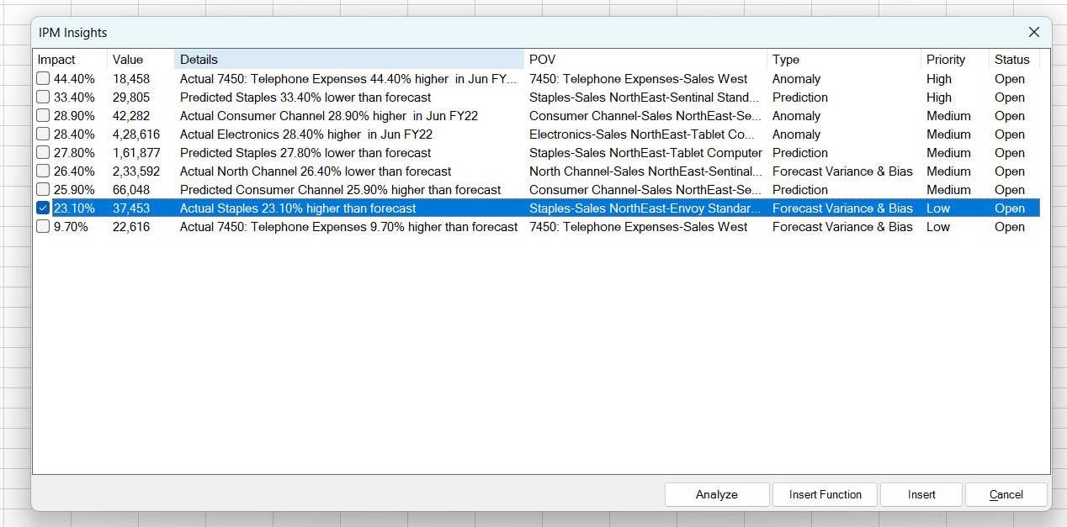Viewport: 1067px width, 527px height.
Task: Click the value 18,458
Action: pos(131,78)
